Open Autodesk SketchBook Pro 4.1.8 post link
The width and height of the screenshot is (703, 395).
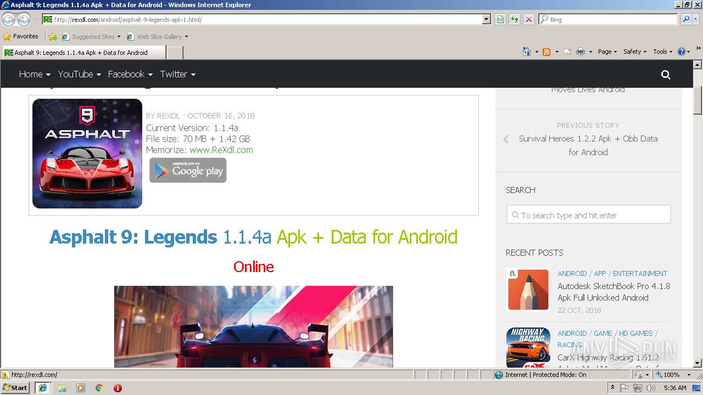click(614, 292)
